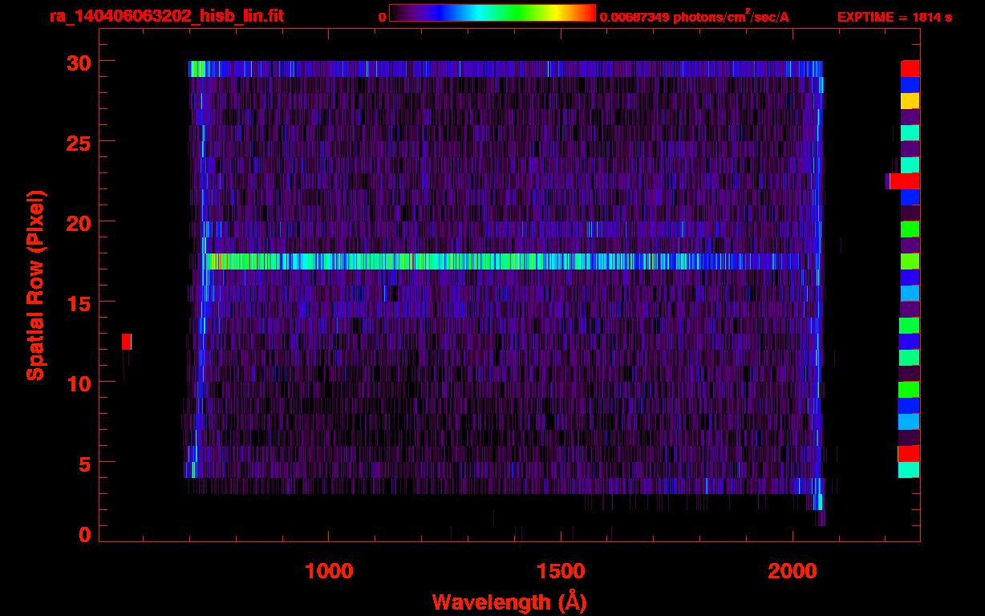Click the spatial row tick label 0
The width and height of the screenshot is (985, 616).
83,534
